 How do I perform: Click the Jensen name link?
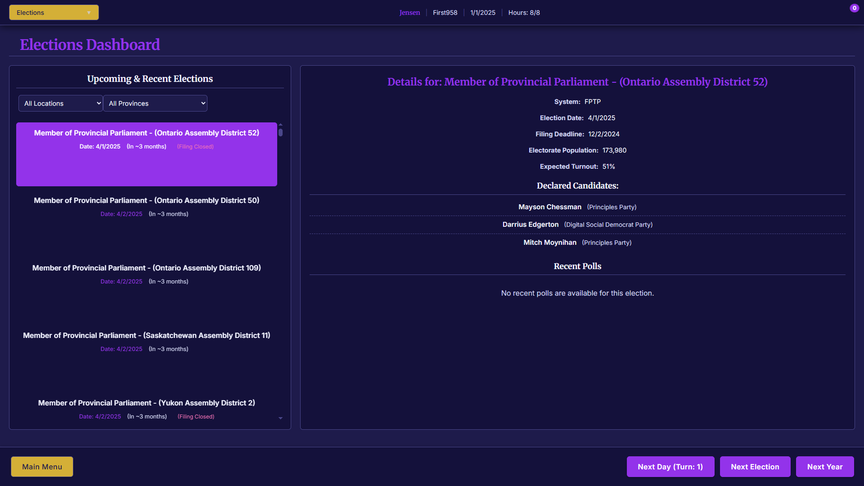(409, 13)
